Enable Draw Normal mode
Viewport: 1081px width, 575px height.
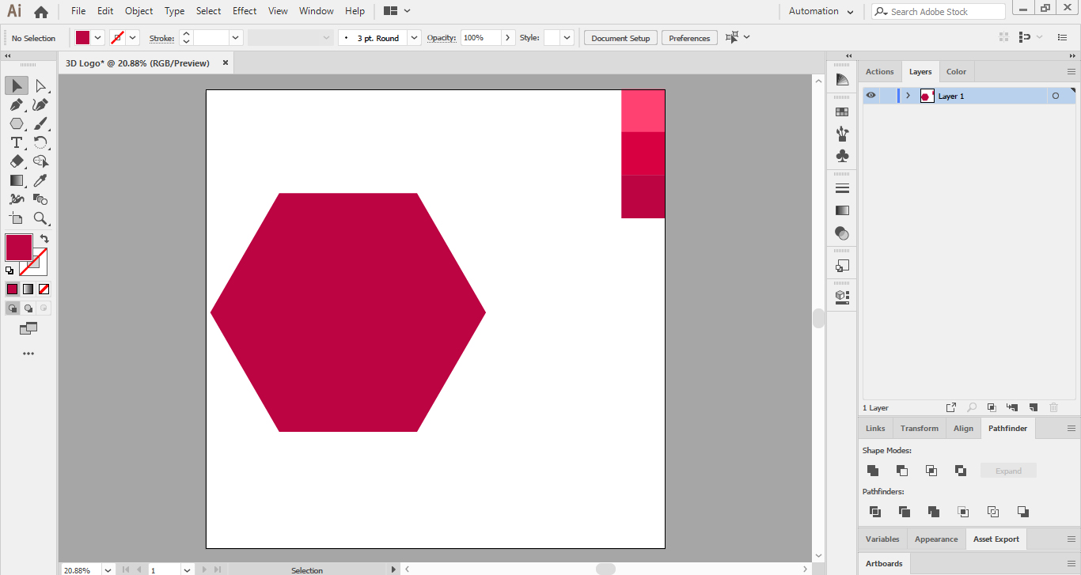coord(13,308)
